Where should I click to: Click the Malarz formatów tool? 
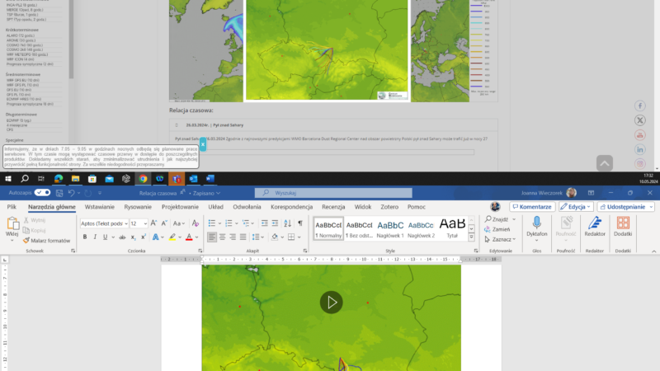tap(46, 241)
